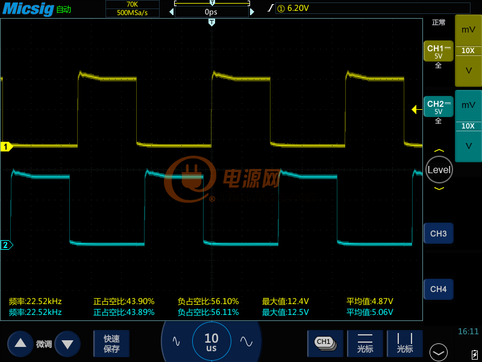
Task: Toggle the CH1 channel button
Action: pyautogui.click(x=439, y=51)
